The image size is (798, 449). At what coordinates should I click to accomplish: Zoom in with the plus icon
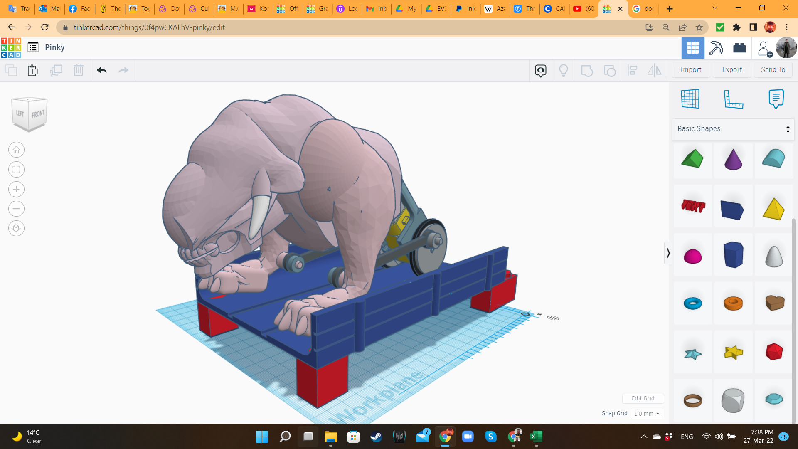[16, 189]
